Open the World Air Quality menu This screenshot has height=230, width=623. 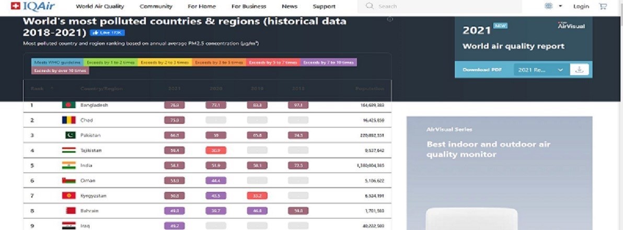coord(100,7)
